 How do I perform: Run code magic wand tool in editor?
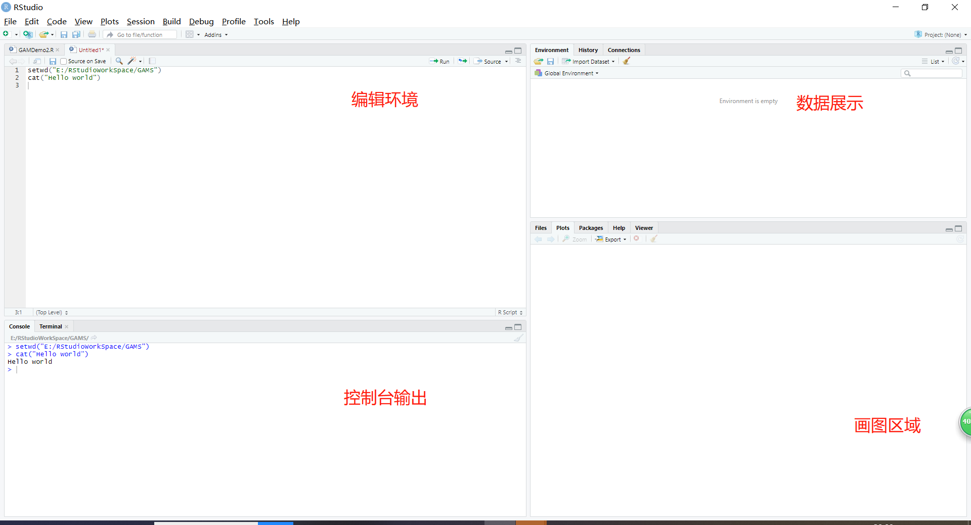(132, 61)
